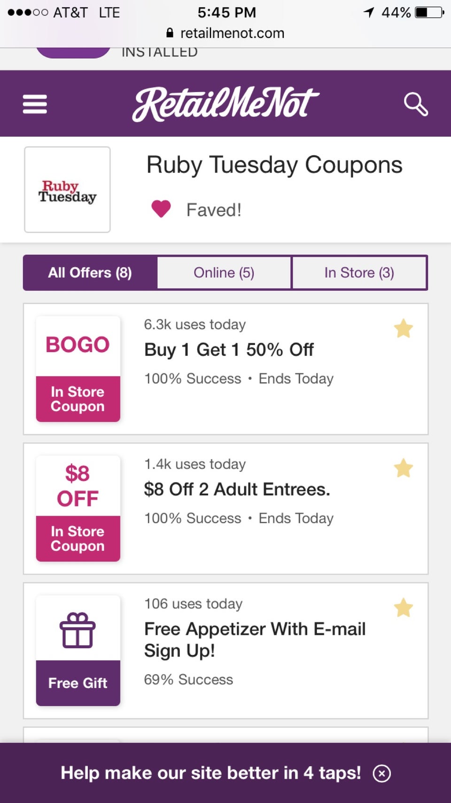This screenshot has height=803, width=451.
Task: Tap the search magnifier icon
Action: click(x=416, y=104)
